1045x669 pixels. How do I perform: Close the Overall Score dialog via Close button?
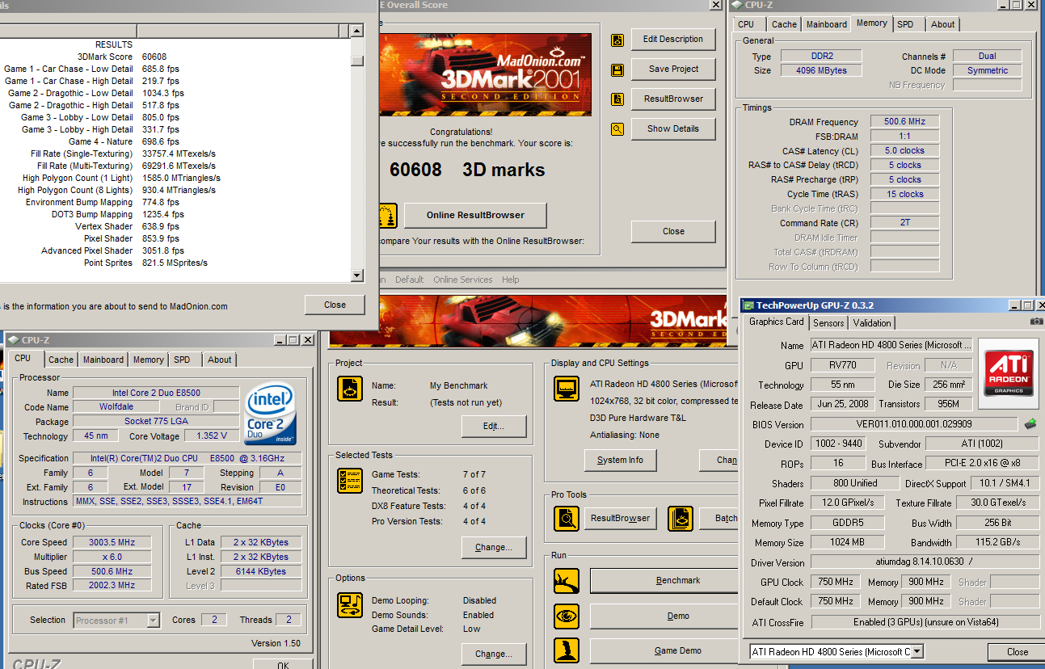(x=672, y=231)
